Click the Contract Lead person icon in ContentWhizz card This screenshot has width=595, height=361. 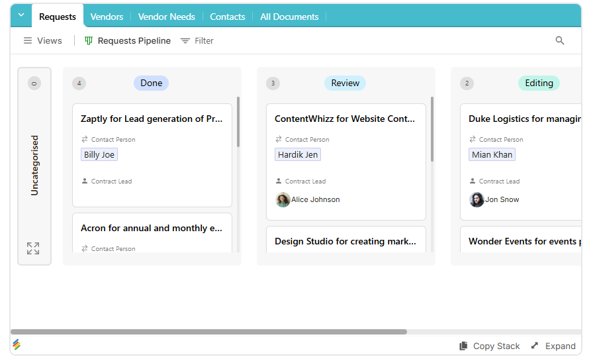click(x=279, y=181)
